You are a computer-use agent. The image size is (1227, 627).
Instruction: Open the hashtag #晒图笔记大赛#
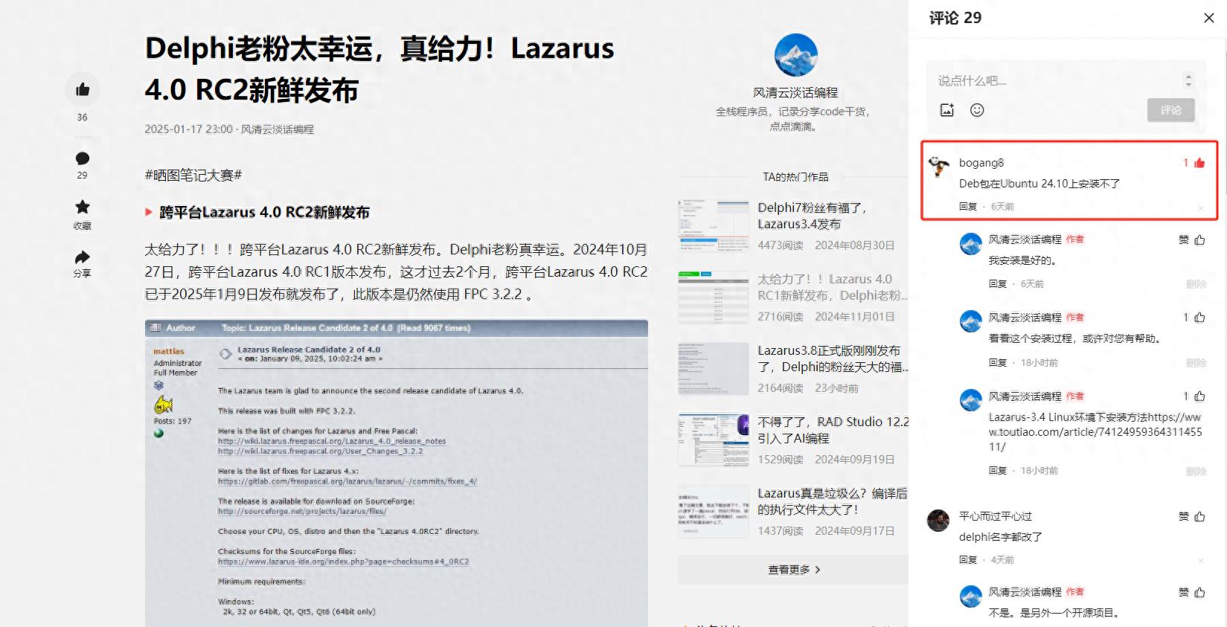(193, 176)
